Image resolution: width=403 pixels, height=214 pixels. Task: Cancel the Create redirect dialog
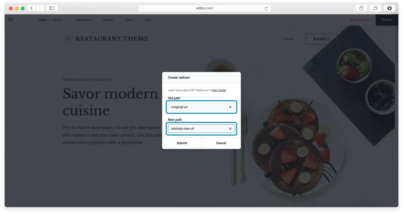221,143
